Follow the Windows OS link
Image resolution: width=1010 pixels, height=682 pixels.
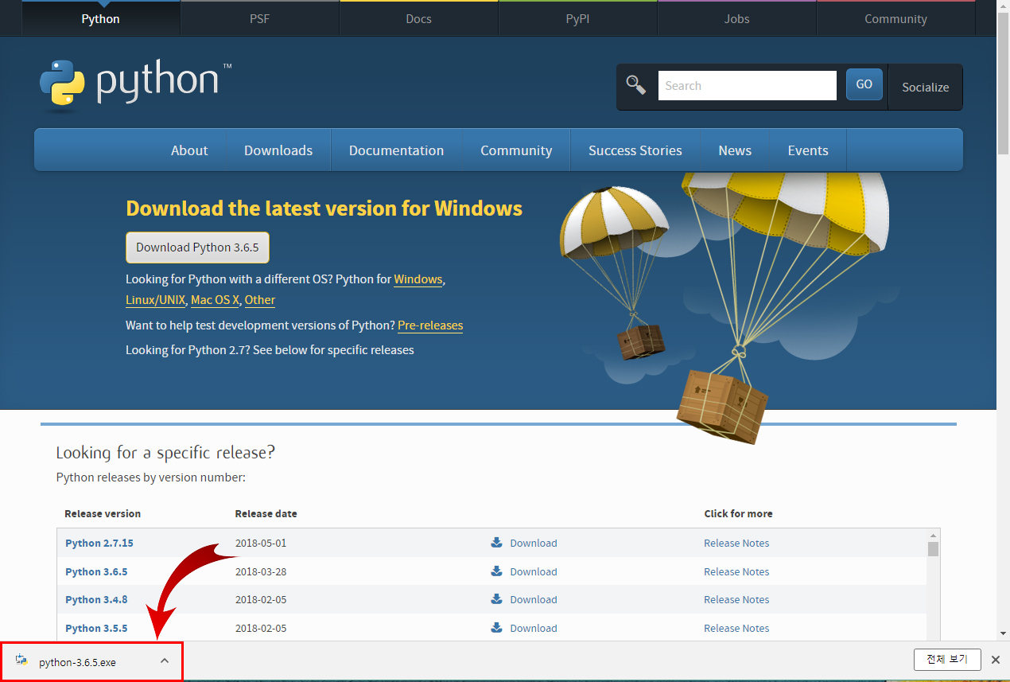tap(418, 279)
